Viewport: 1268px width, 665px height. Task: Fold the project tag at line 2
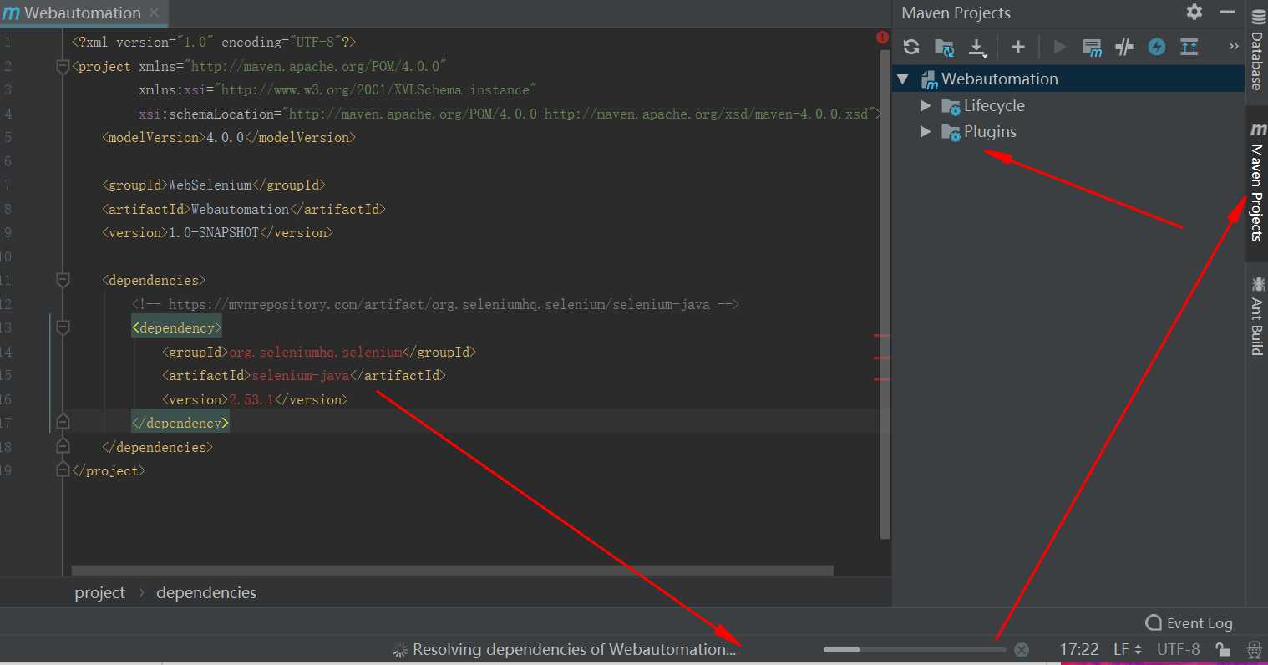click(63, 66)
